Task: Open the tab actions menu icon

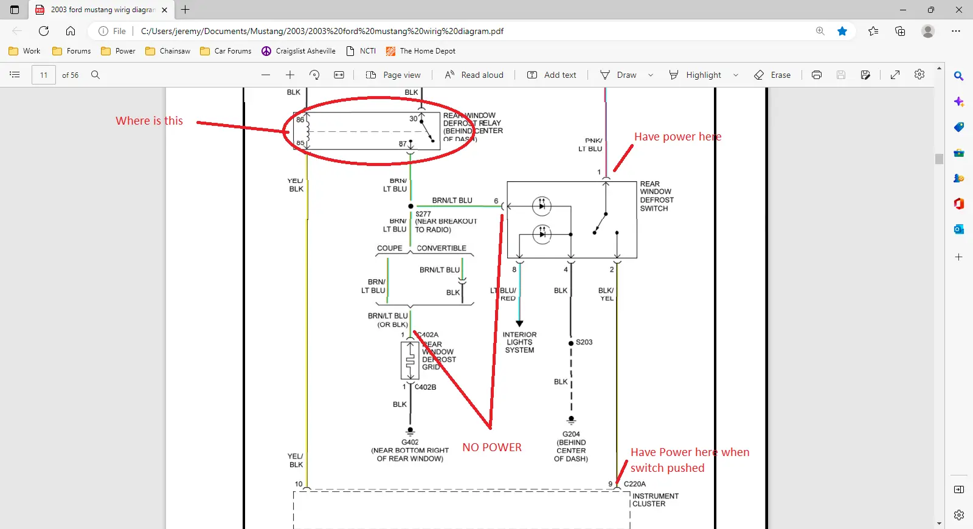Action: pos(15,10)
